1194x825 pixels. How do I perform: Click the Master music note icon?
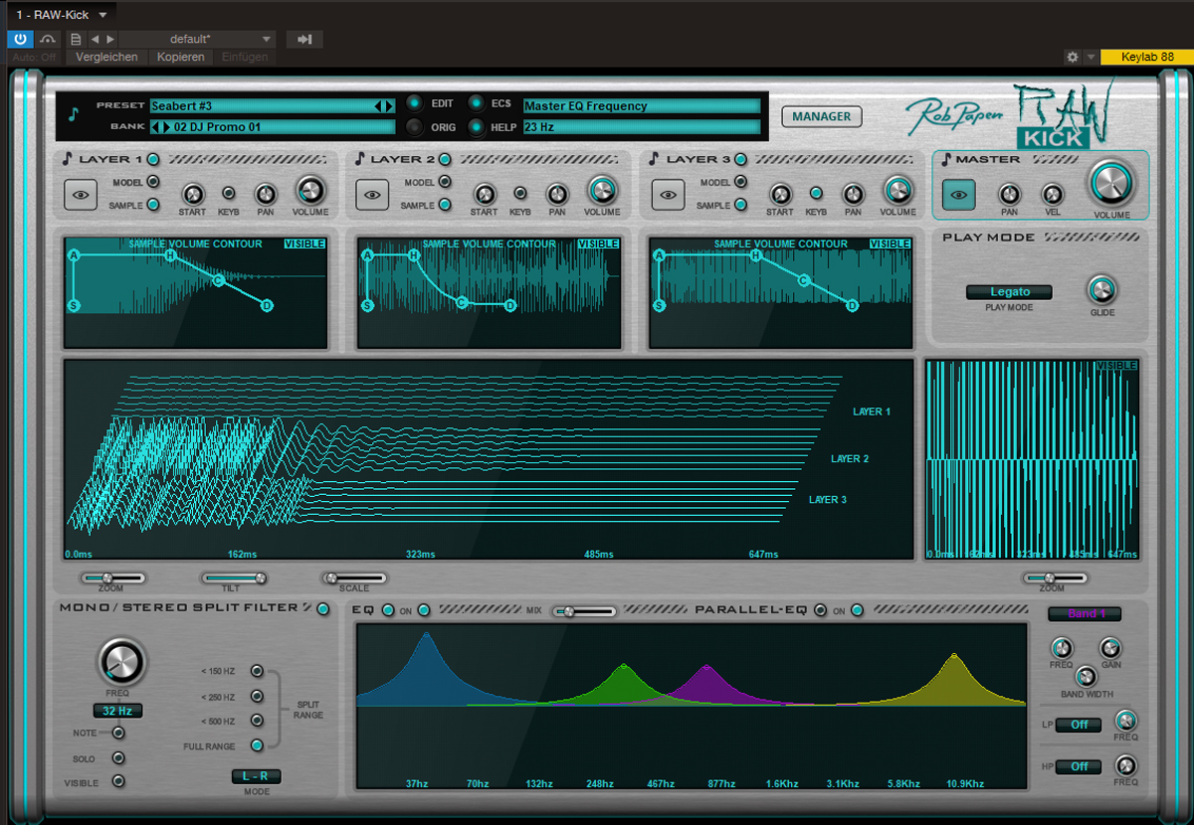tap(945, 159)
